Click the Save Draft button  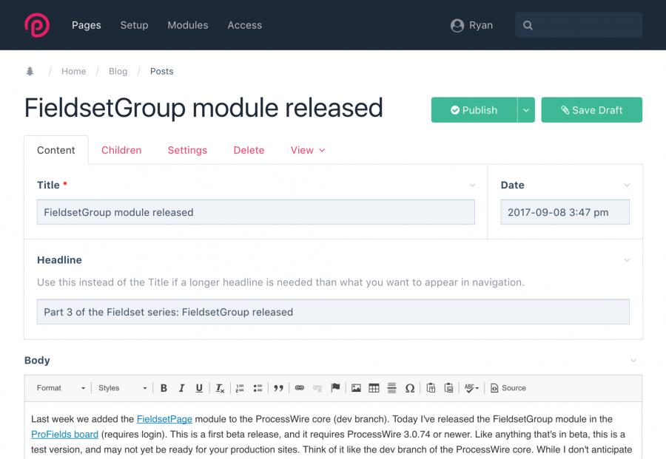point(592,110)
